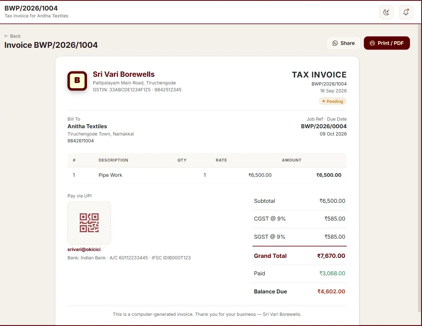The width and height of the screenshot is (422, 326).
Task: Click the bank details line
Action: (x=129, y=258)
